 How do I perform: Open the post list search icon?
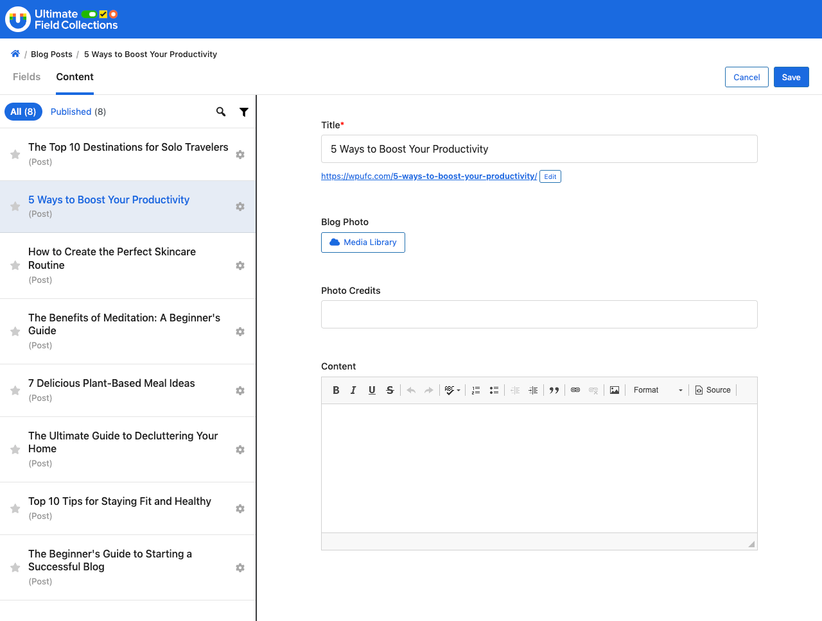click(x=221, y=112)
